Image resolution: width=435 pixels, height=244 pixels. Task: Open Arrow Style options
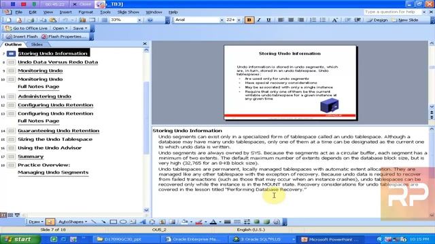click(x=247, y=222)
